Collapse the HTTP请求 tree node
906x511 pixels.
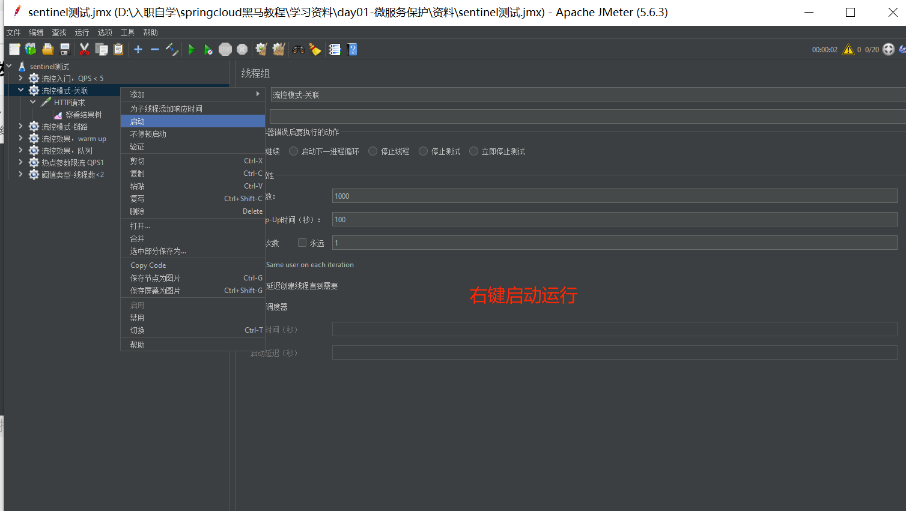click(33, 102)
